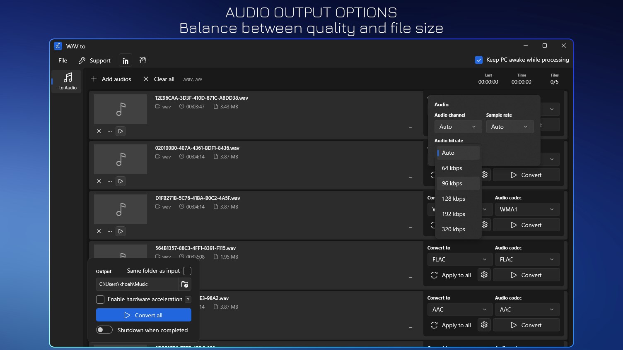Click the LinkedIn icon in the toolbar
This screenshot has height=350, width=623.
[125, 60]
